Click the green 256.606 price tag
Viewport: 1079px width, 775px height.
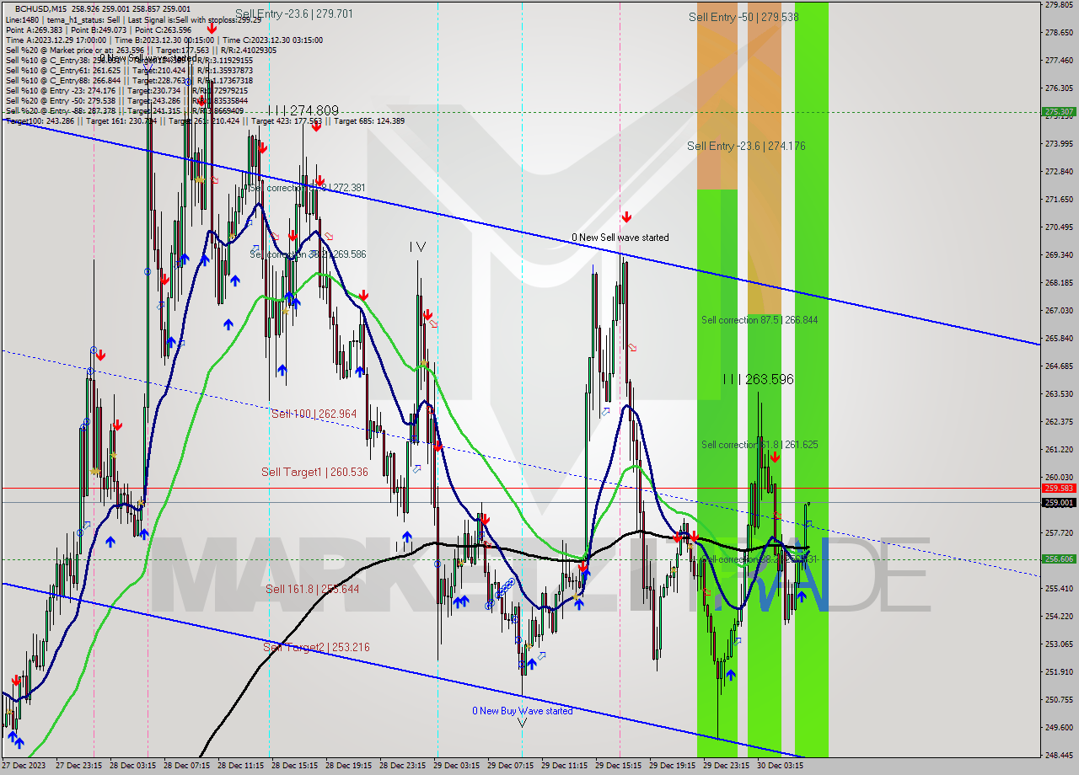point(1059,559)
